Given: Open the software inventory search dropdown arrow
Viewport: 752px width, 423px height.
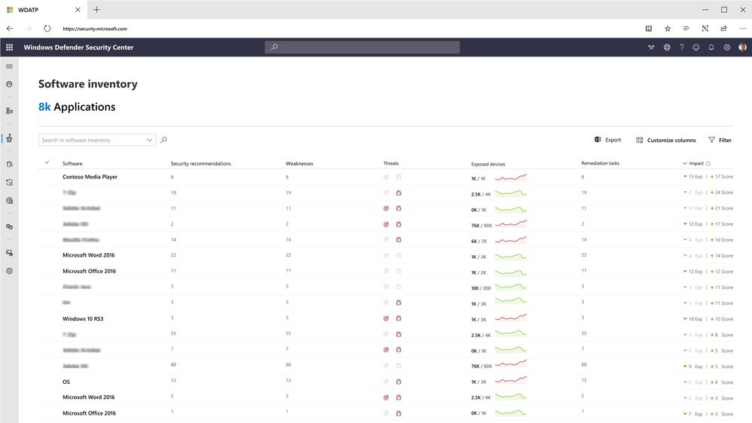Looking at the screenshot, I should point(149,140).
